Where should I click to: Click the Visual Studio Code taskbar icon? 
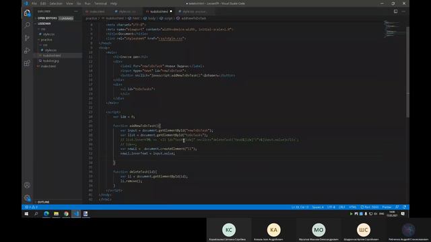(76, 214)
